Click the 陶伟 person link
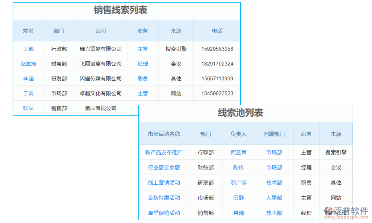The height and width of the screenshot is (223, 372). point(238,167)
